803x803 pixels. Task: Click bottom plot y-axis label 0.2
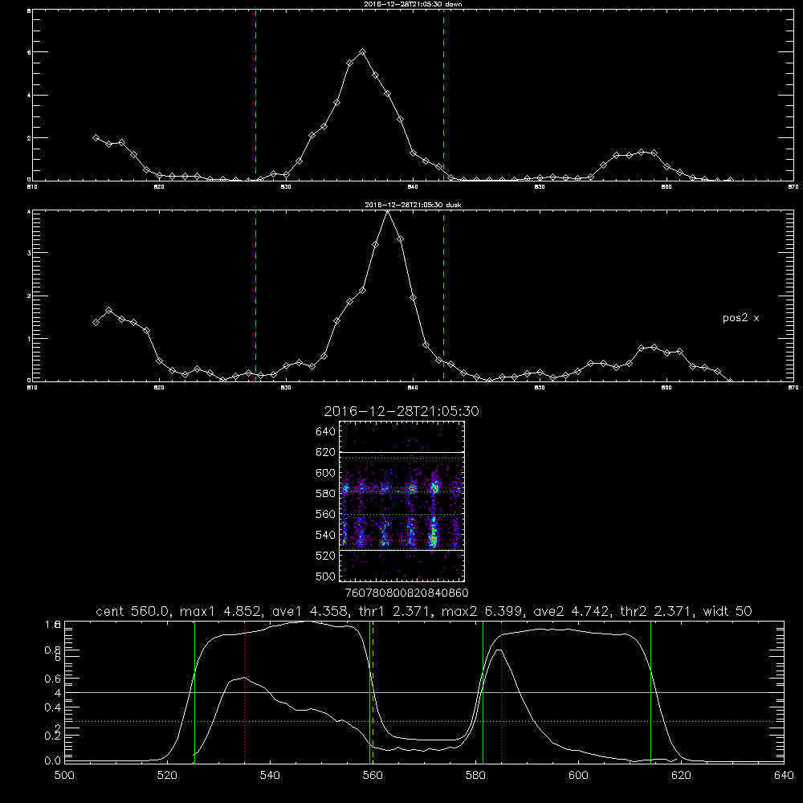pyautogui.click(x=53, y=736)
